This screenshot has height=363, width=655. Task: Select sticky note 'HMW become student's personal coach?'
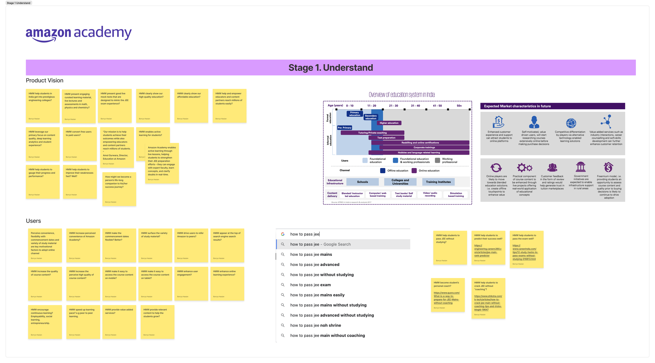coord(448,295)
